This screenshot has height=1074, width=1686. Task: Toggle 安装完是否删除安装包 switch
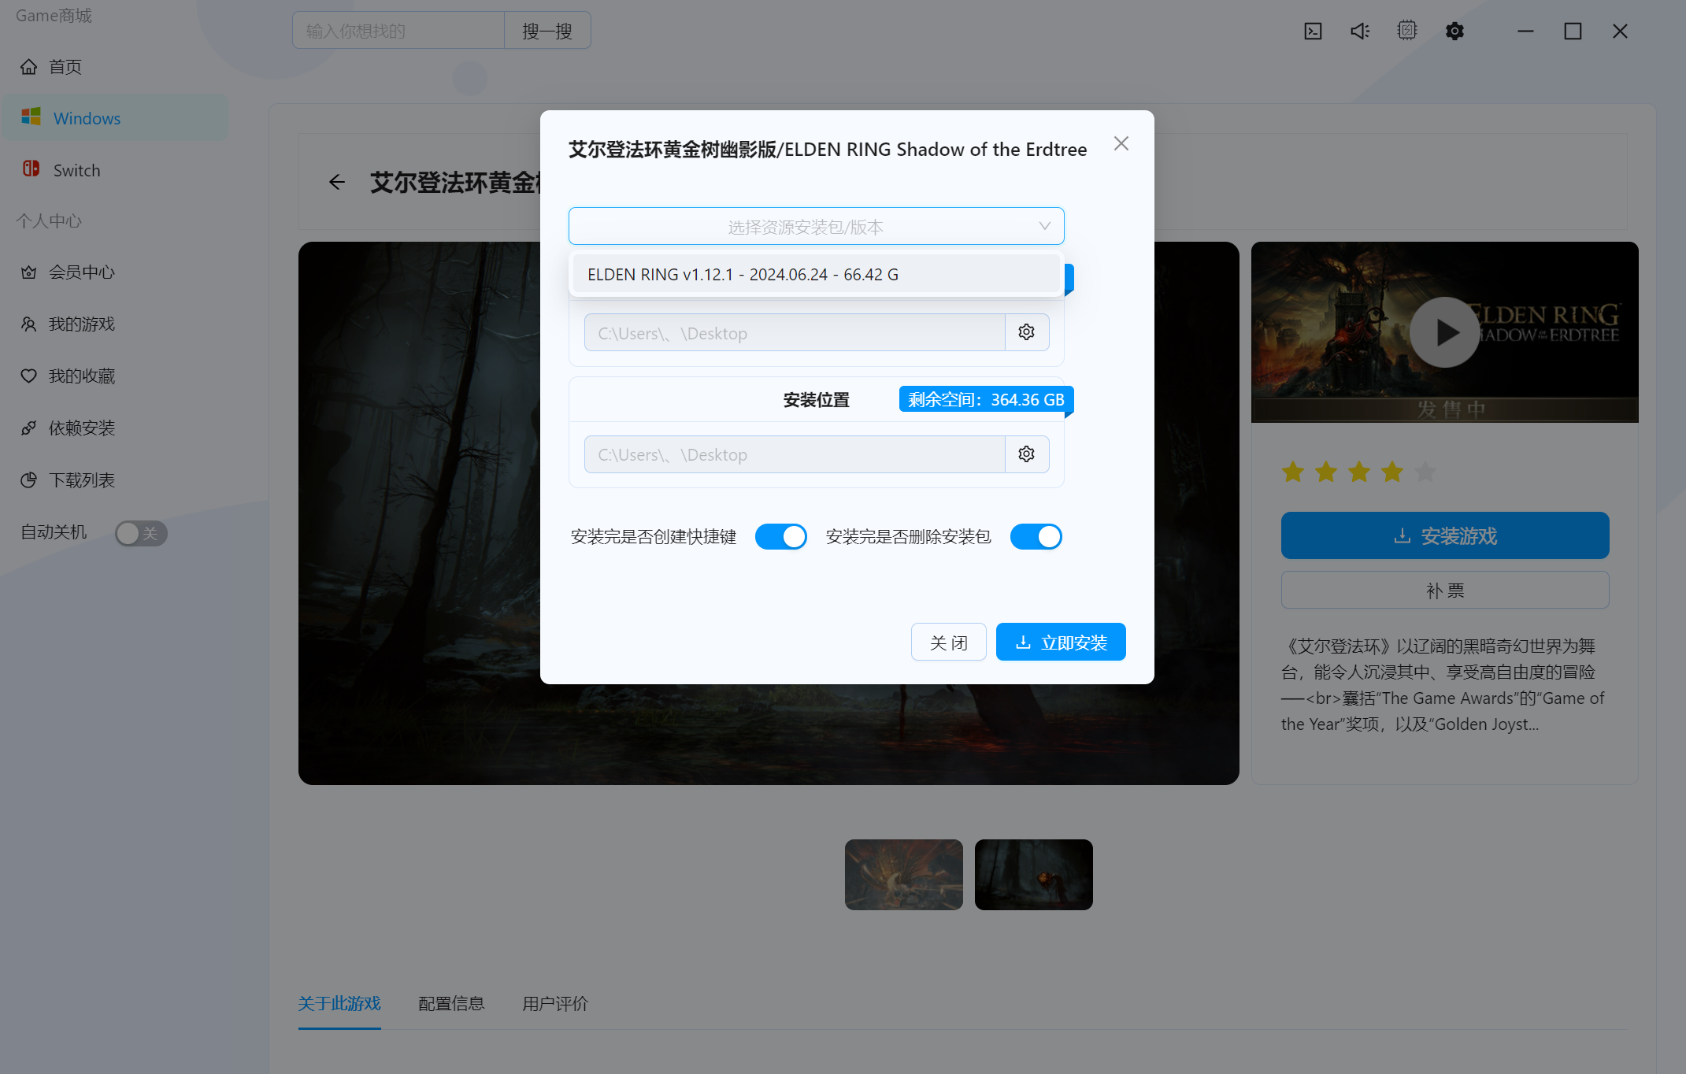click(1036, 536)
